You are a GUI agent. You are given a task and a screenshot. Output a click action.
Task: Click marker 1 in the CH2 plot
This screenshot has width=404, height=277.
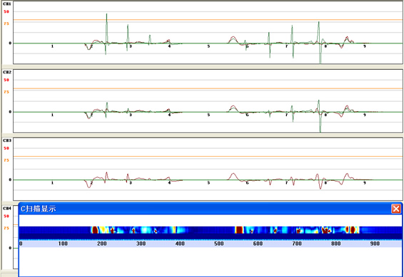[x=52, y=115]
